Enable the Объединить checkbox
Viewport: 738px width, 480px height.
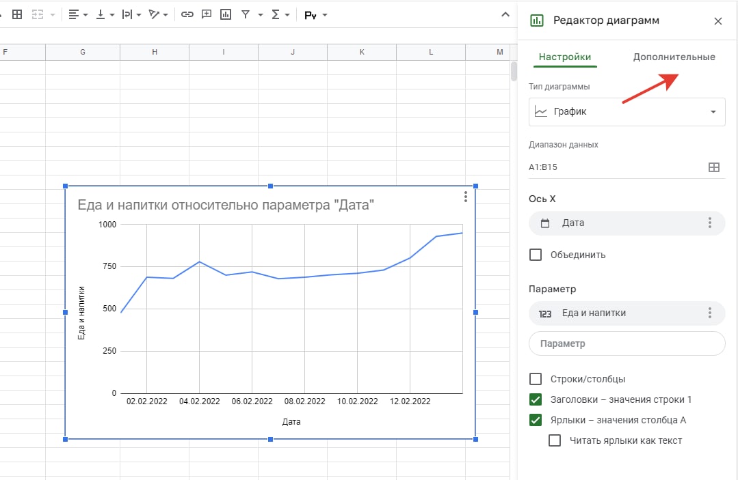point(536,255)
